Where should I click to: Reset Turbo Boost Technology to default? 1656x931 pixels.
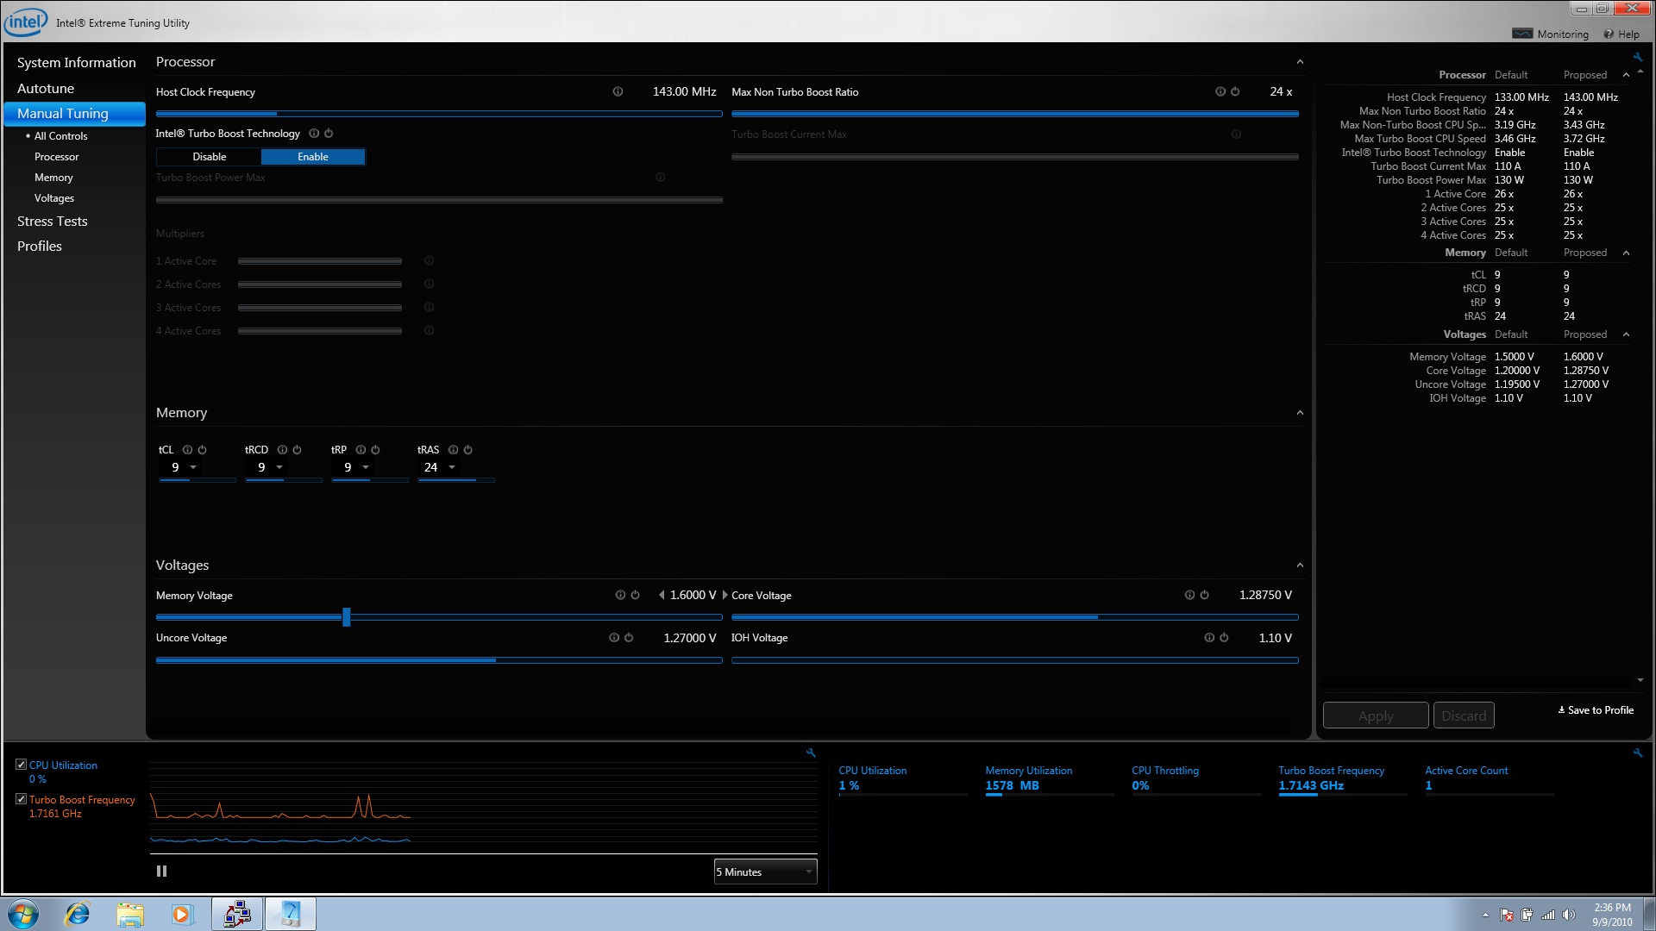[x=329, y=134]
